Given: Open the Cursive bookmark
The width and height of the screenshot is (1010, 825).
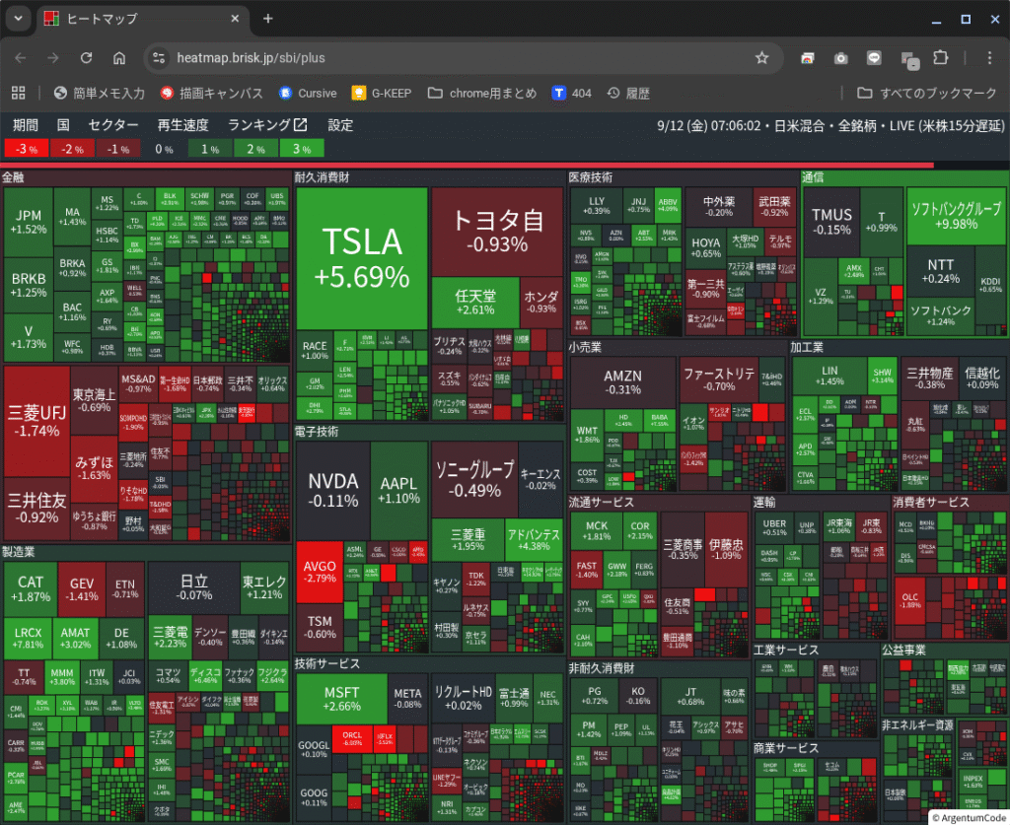Looking at the screenshot, I should click(x=308, y=94).
